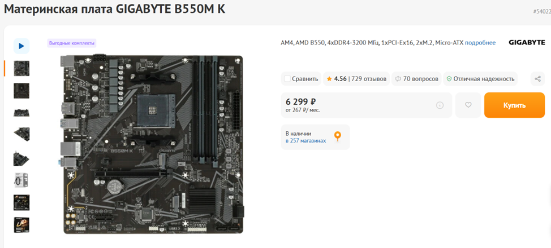The image size is (551, 248).
Task: Click the questions speech bubble icon
Action: [x=398, y=79]
